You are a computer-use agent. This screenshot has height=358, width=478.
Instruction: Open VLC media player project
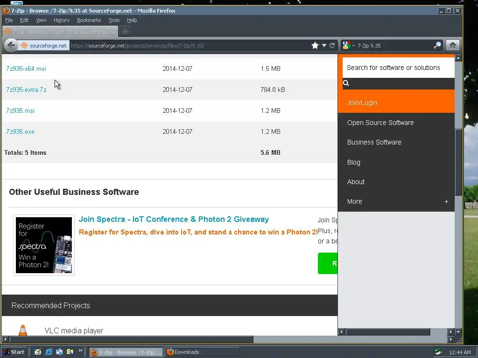click(74, 330)
